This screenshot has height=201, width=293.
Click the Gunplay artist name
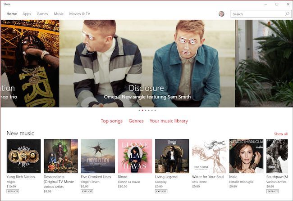[x=160, y=182]
